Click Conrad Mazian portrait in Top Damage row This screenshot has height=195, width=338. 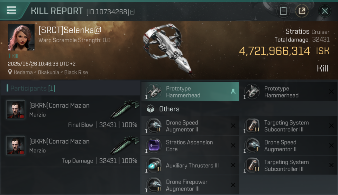(x=16, y=146)
